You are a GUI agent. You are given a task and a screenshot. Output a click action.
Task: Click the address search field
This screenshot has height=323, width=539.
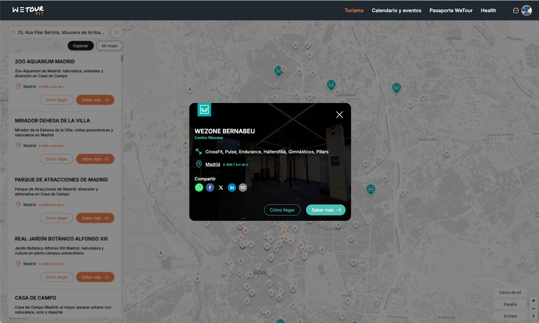pos(60,32)
